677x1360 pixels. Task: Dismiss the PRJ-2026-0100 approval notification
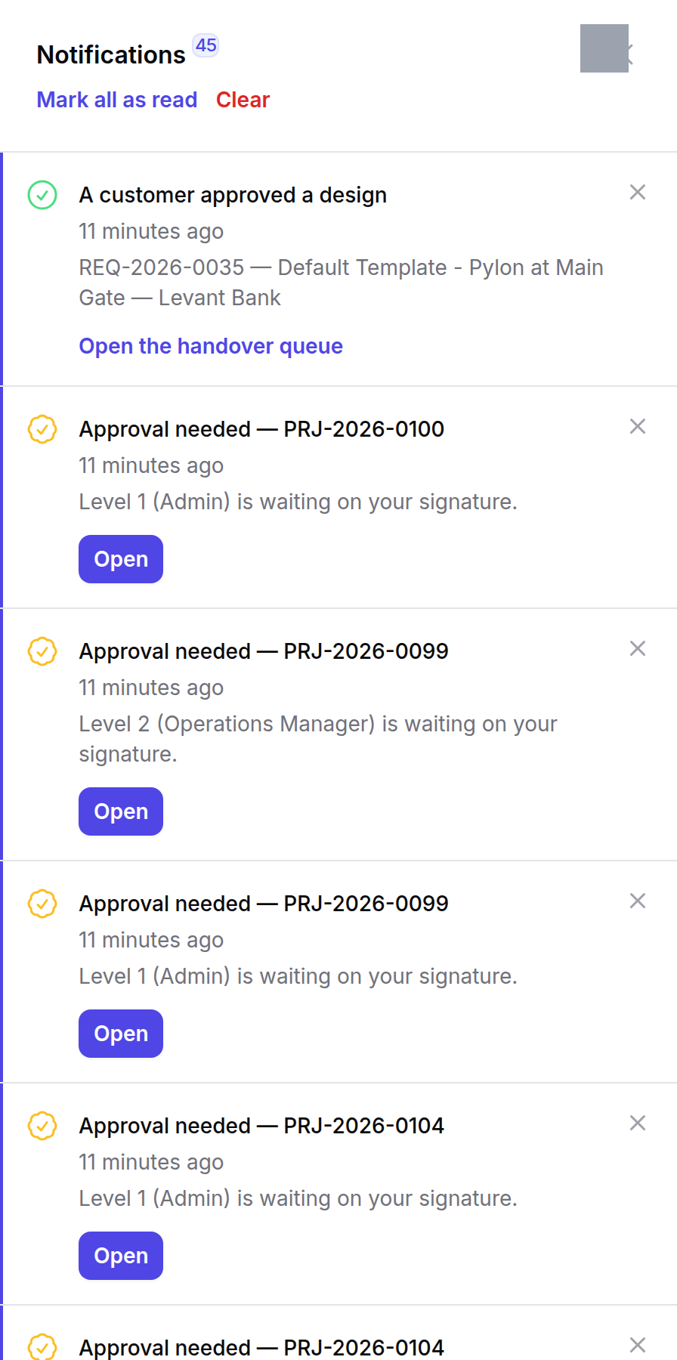[638, 427]
